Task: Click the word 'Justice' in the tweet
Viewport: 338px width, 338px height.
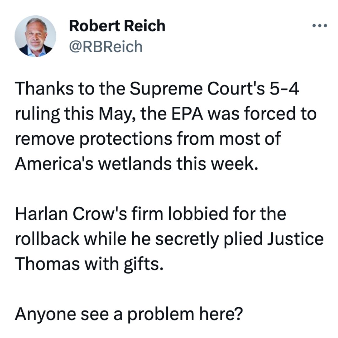Action: click(295, 239)
